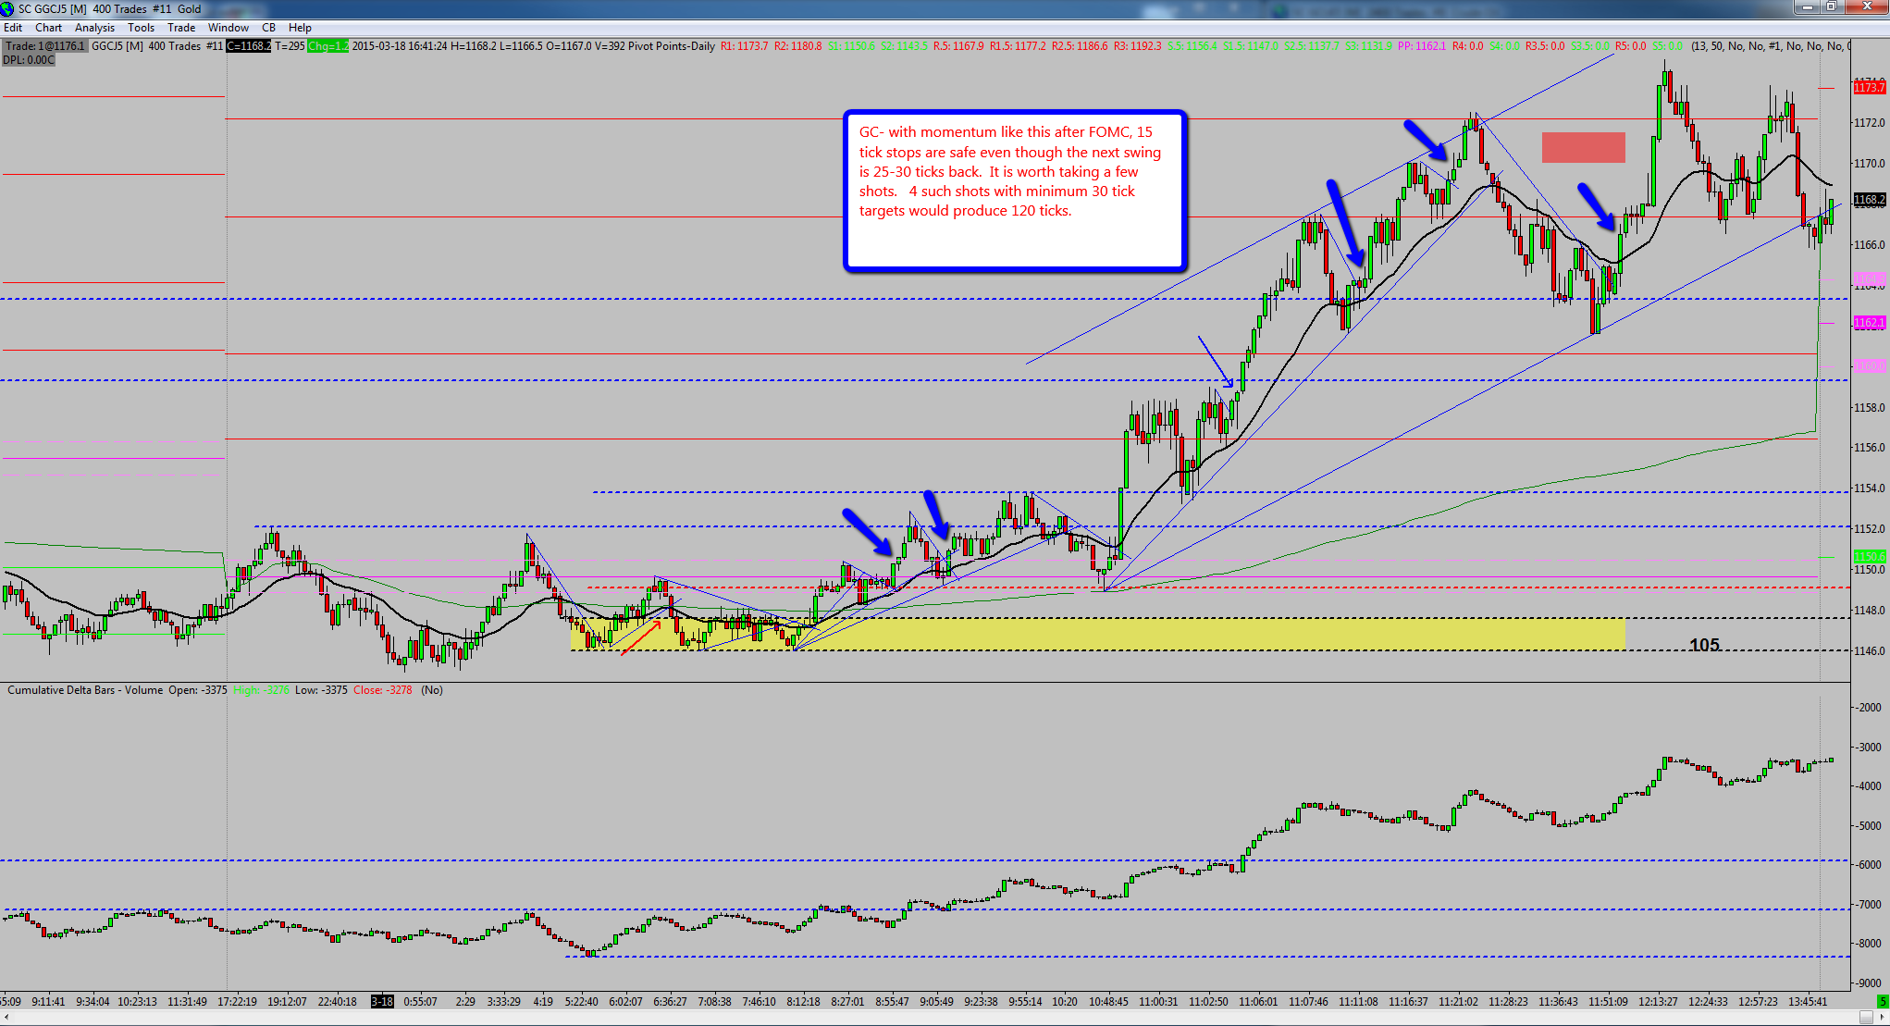Click the 'R1: 1173.7' pivot value
The width and height of the screenshot is (1890, 1026).
coord(744,46)
